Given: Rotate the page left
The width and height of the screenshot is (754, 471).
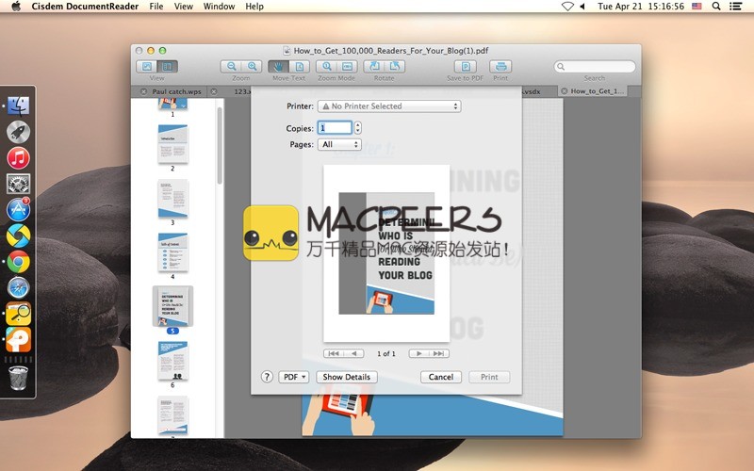Looking at the screenshot, I should [x=374, y=67].
